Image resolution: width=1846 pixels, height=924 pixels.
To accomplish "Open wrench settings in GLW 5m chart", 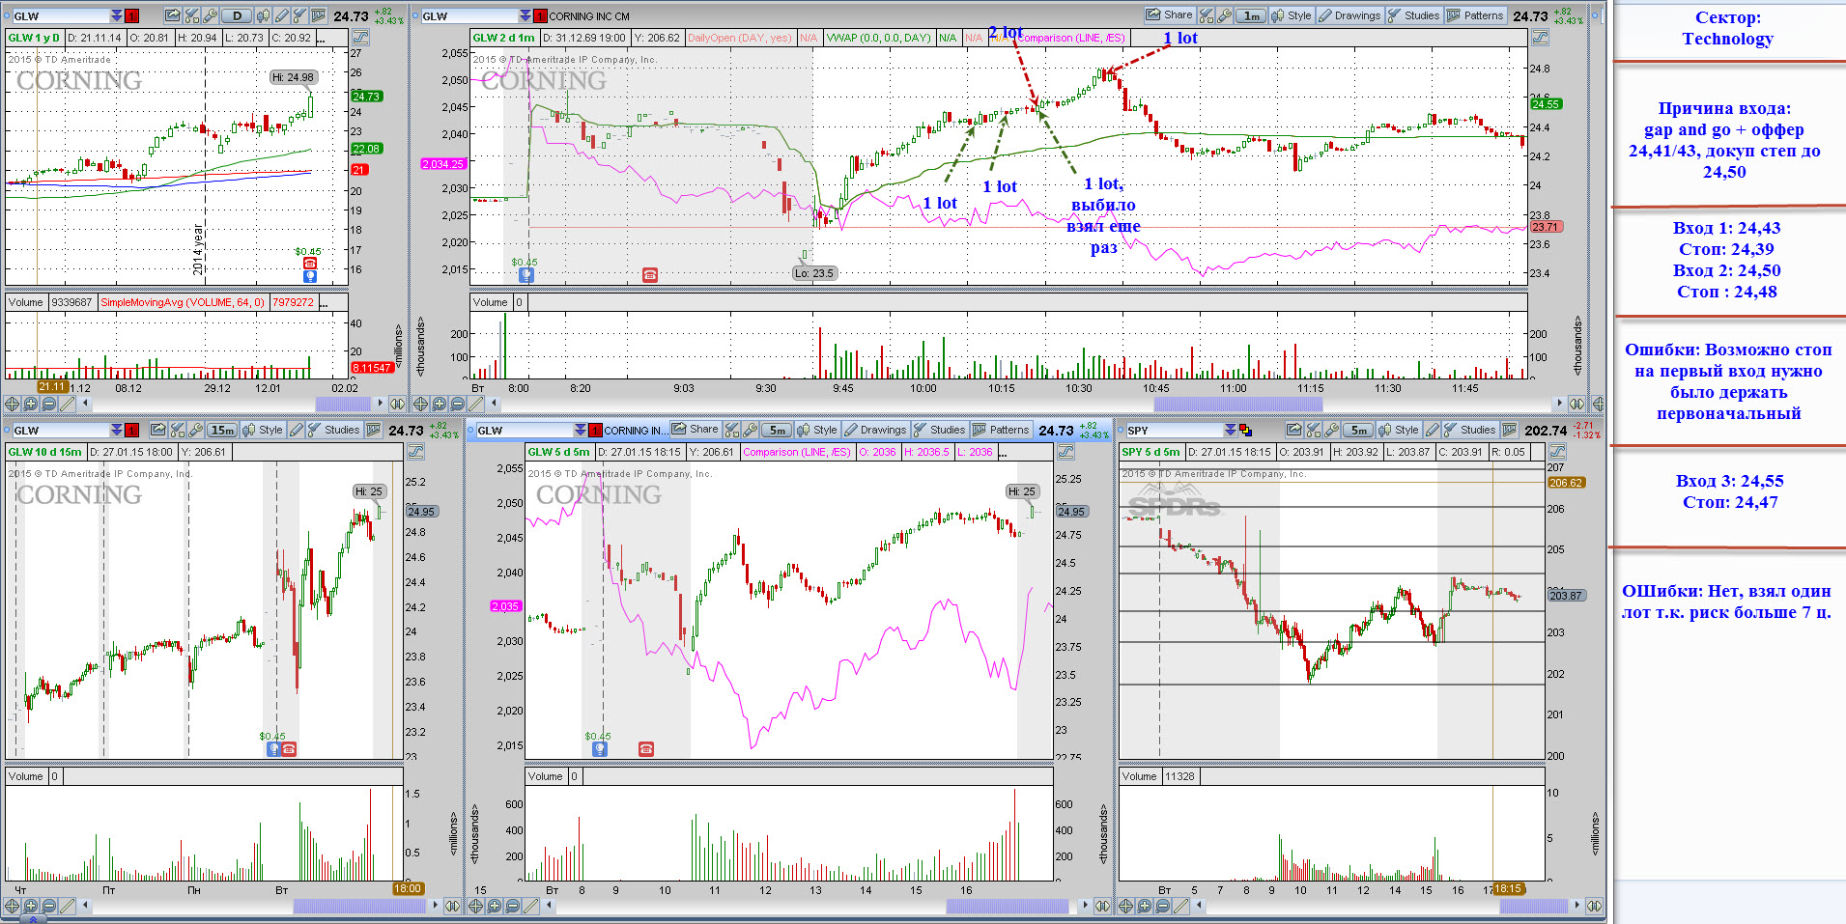I will 750,430.
